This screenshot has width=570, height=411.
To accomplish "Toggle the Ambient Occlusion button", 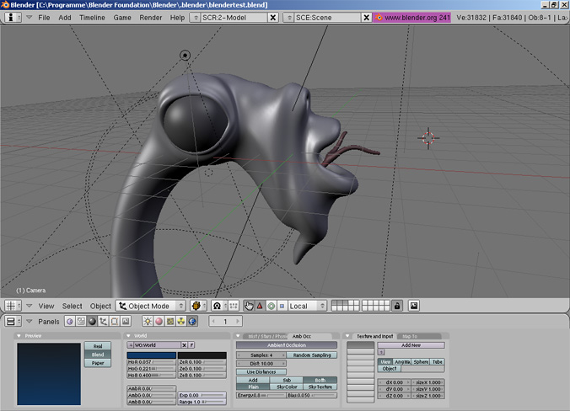I will (x=287, y=345).
